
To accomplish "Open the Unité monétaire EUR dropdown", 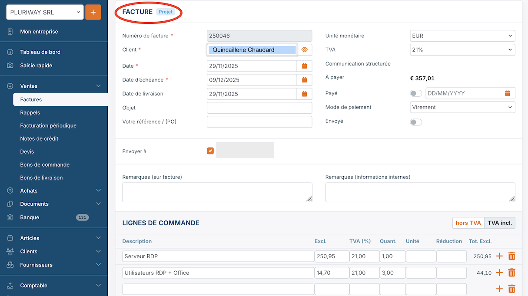I will coord(462,36).
